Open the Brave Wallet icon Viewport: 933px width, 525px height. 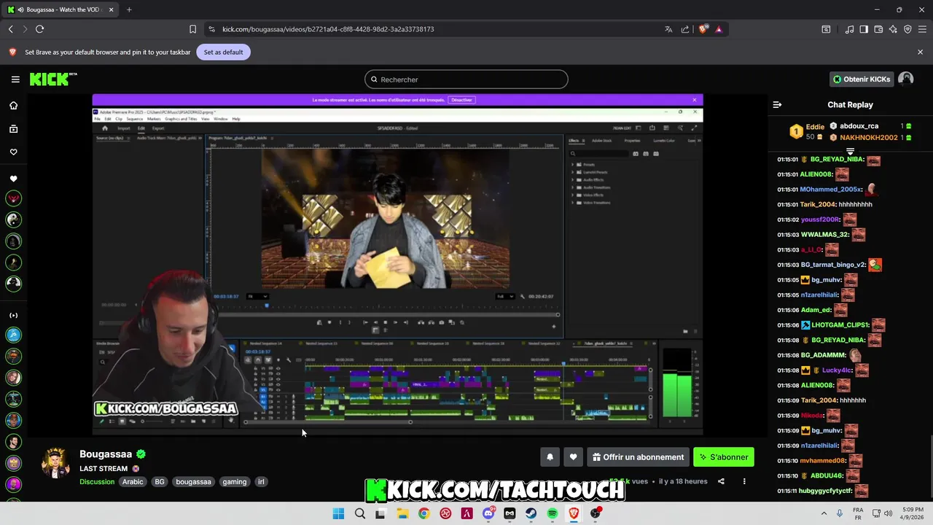point(878,29)
